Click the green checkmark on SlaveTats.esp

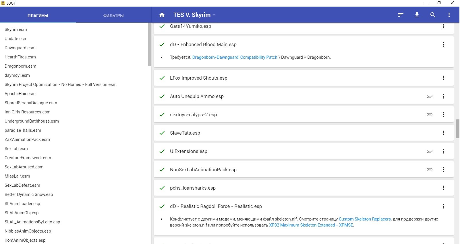(x=162, y=133)
